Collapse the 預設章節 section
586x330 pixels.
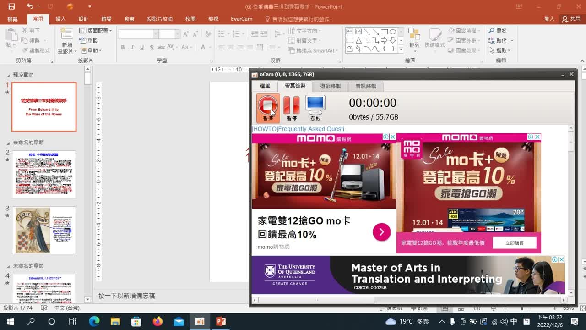click(x=8, y=75)
